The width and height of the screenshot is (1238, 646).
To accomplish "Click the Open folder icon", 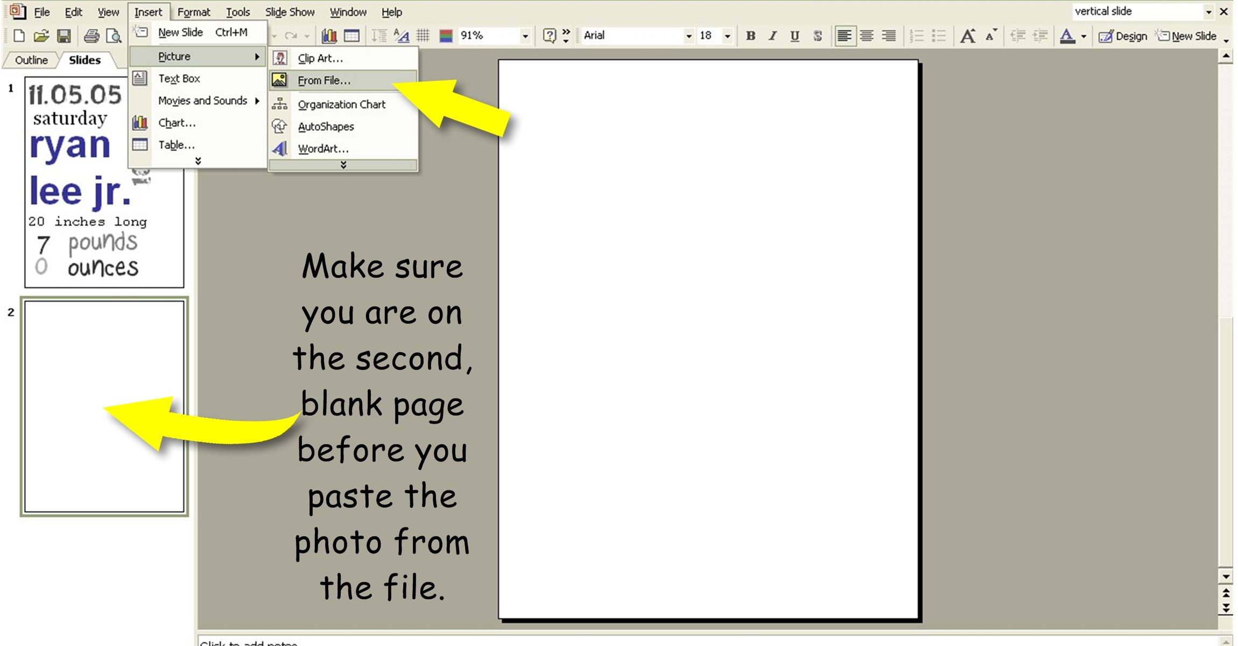I will (41, 36).
